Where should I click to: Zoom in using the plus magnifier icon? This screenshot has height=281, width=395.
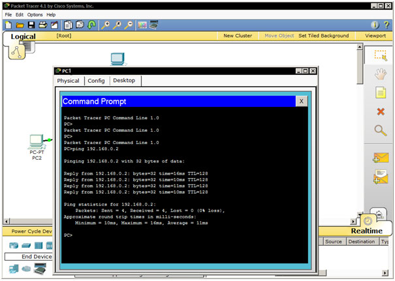pyautogui.click(x=105, y=25)
